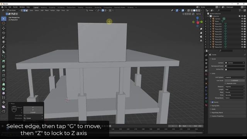The height and width of the screenshot is (139, 247).
Task: Expand Plane.002 in outliner tree
Action: [211, 27]
